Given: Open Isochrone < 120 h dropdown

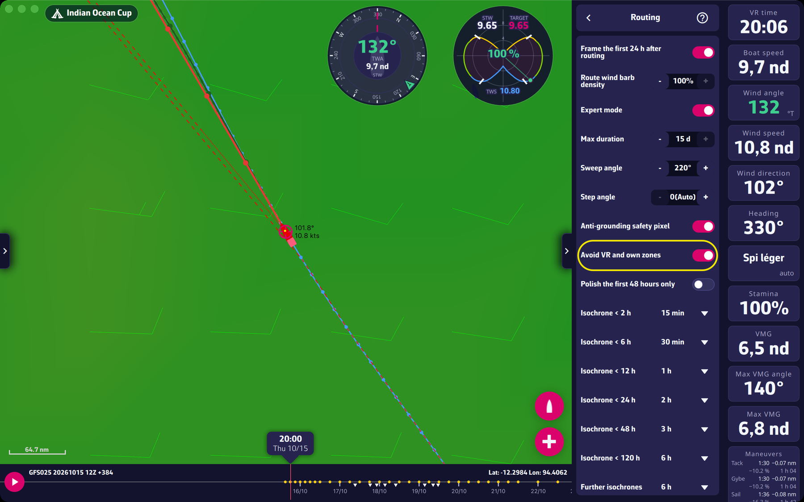Looking at the screenshot, I should [x=704, y=458].
